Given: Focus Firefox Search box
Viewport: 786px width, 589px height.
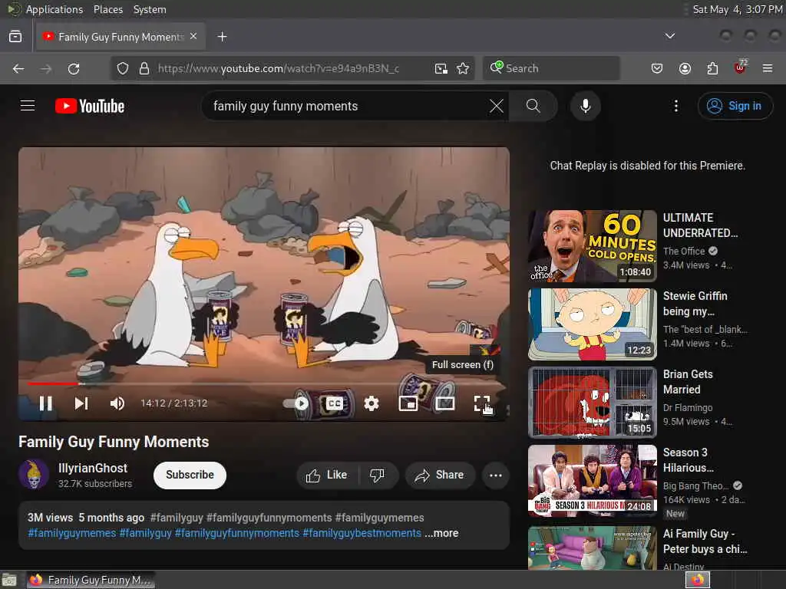Looking at the screenshot, I should [x=551, y=68].
